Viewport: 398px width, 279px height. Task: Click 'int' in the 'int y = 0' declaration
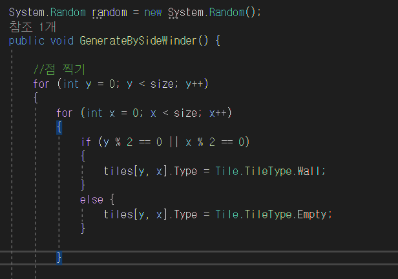(71, 84)
